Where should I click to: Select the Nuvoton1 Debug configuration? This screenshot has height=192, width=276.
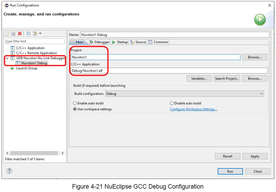click(x=34, y=63)
